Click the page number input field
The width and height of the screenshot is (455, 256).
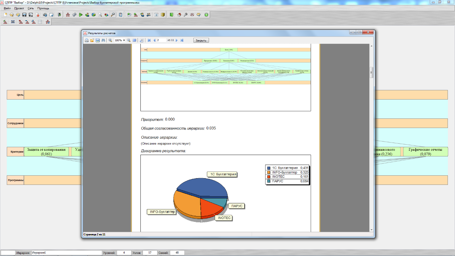pyautogui.click(x=161, y=41)
